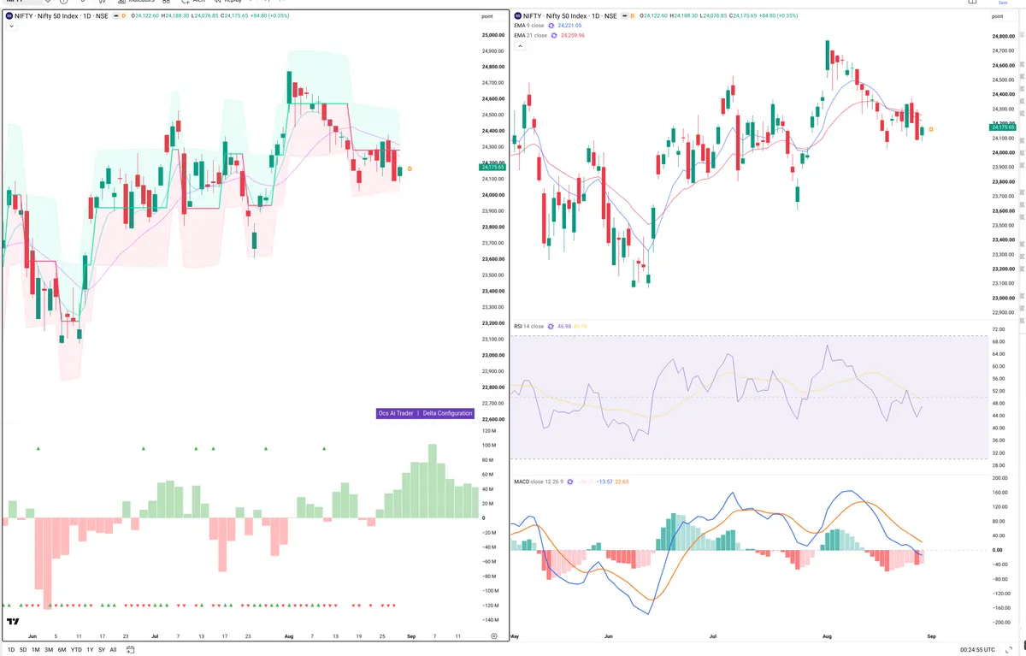The height and width of the screenshot is (656, 1026).
Task: Click the left chart current price tag 24,175.65
Action: [x=493, y=168]
